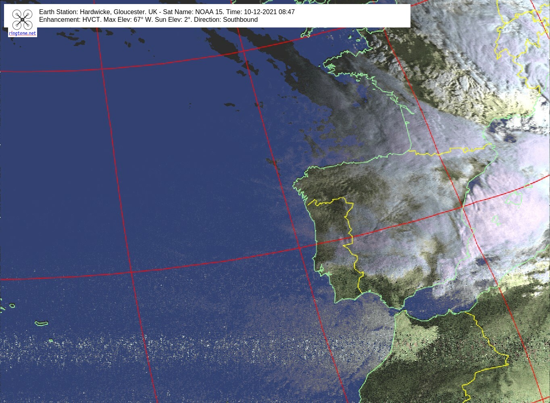The width and height of the screenshot is (550, 403).
Task: Select the 'Direction: Southbound' label
Action: pyautogui.click(x=226, y=20)
